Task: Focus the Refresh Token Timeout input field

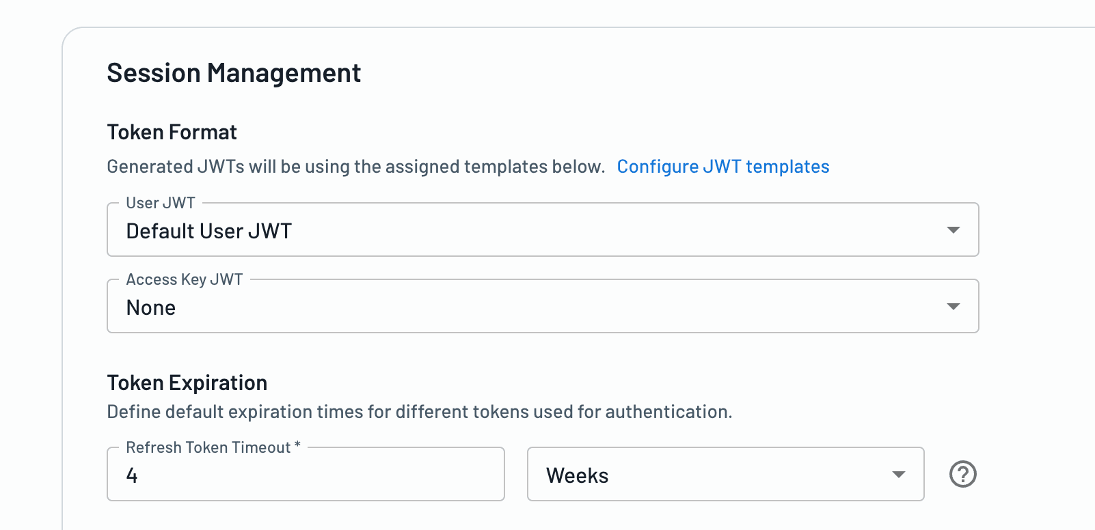Action: [306, 475]
